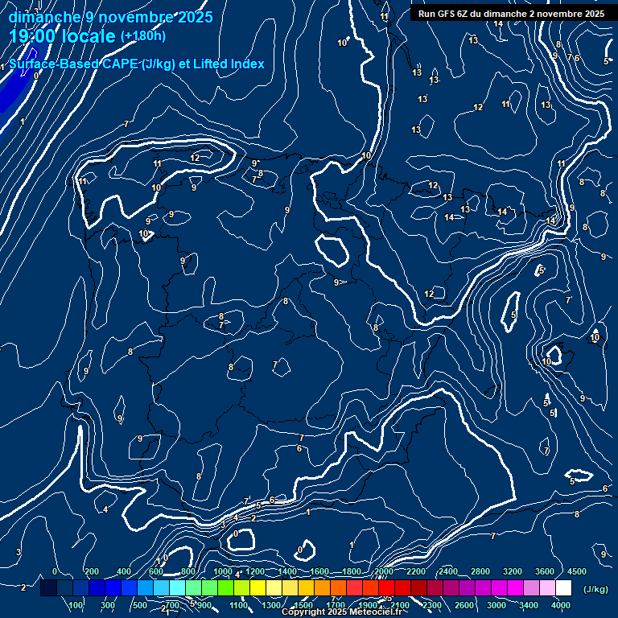Viewport: 618px width, 618px height.
Task: Click legend value '500' below the scale
Action: click(x=140, y=605)
